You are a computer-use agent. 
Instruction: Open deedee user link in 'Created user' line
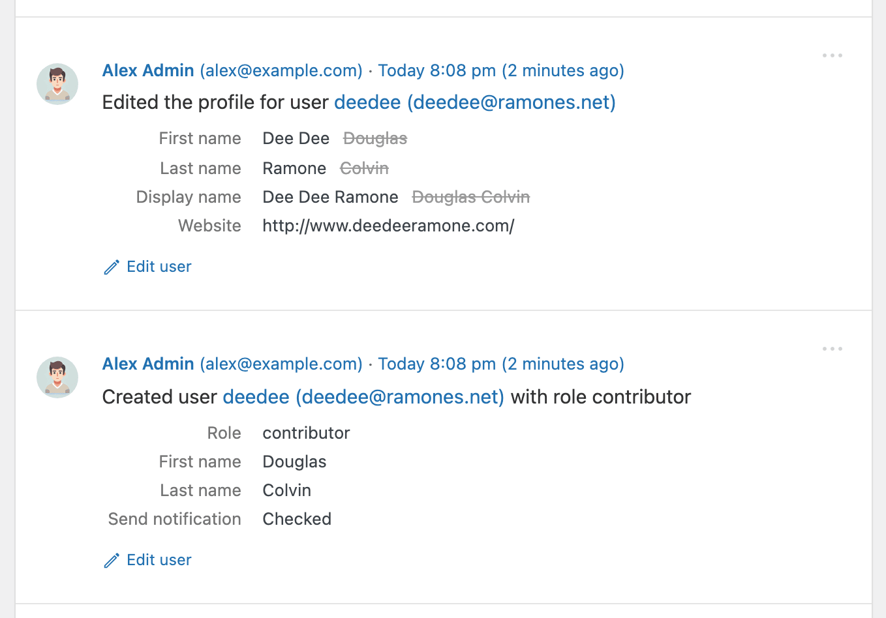point(363,397)
